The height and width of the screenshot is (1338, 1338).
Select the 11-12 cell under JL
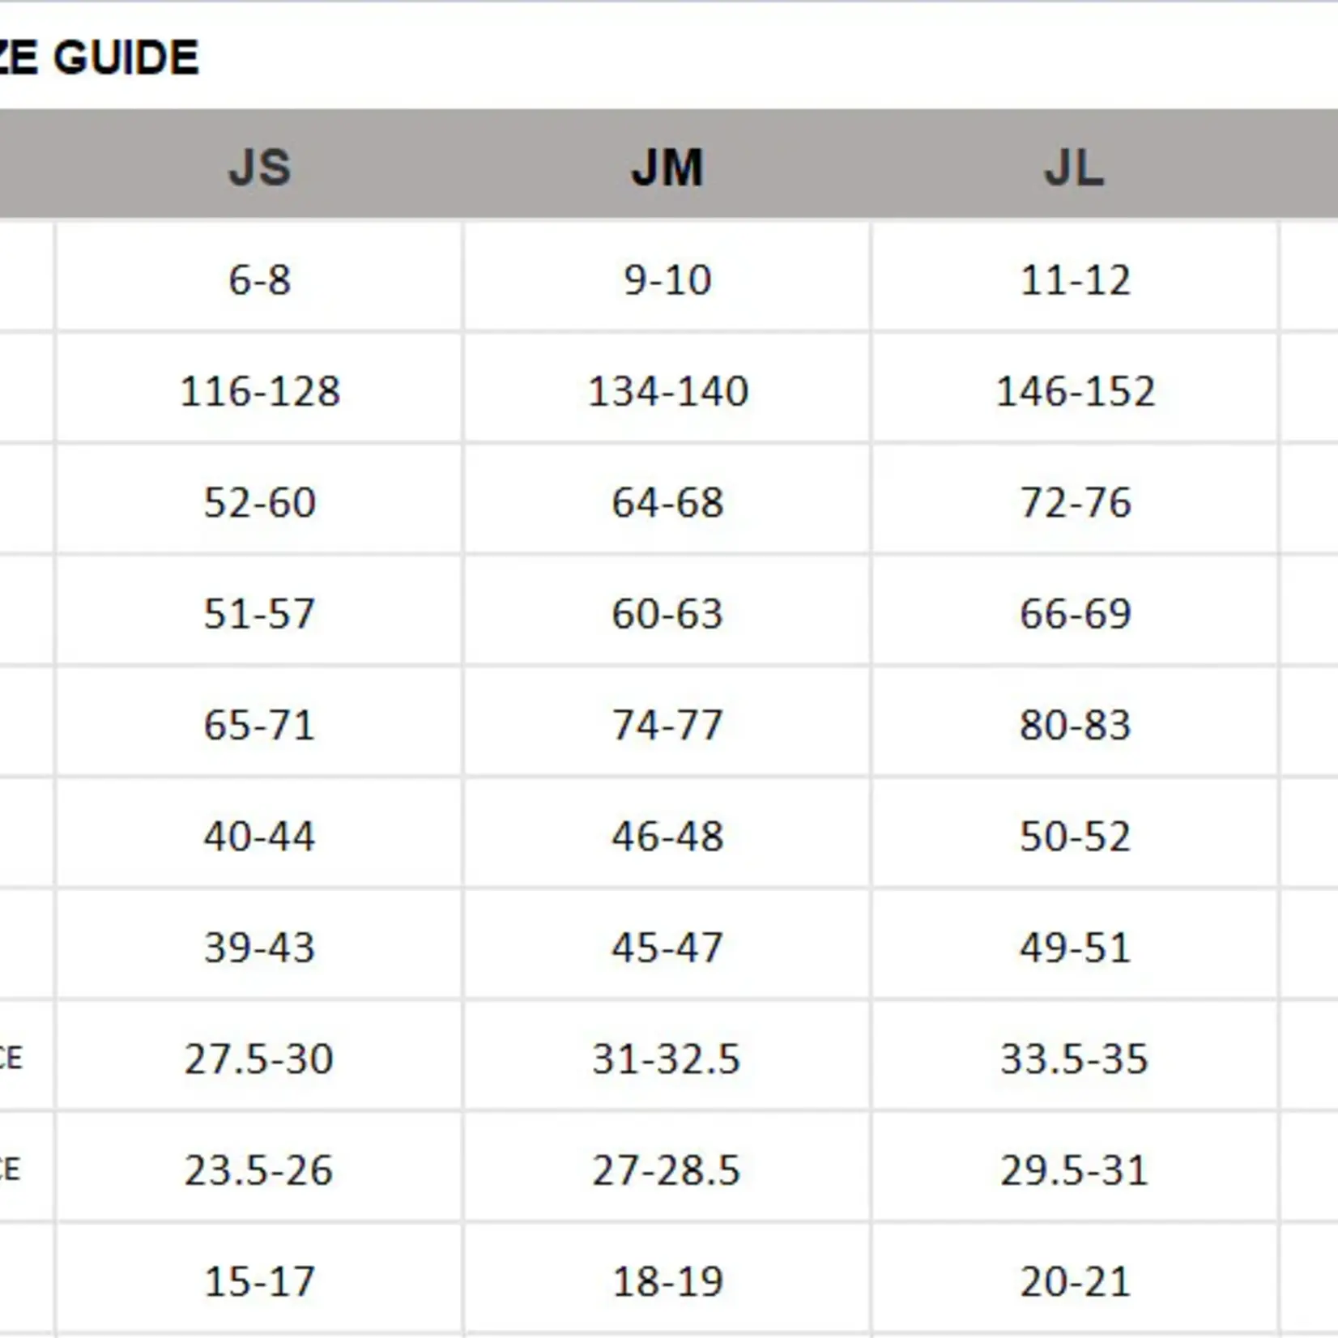point(1075,280)
